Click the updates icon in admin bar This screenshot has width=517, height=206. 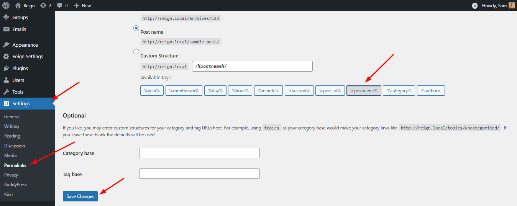(43, 6)
